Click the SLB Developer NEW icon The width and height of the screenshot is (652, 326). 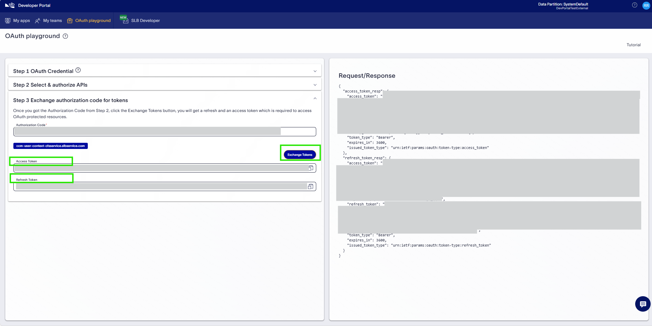tap(124, 20)
